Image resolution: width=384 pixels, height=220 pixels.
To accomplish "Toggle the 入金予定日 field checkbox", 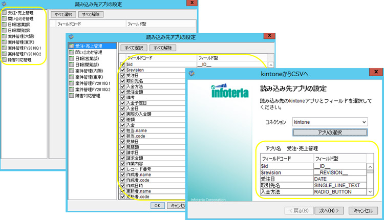I will [123, 103].
